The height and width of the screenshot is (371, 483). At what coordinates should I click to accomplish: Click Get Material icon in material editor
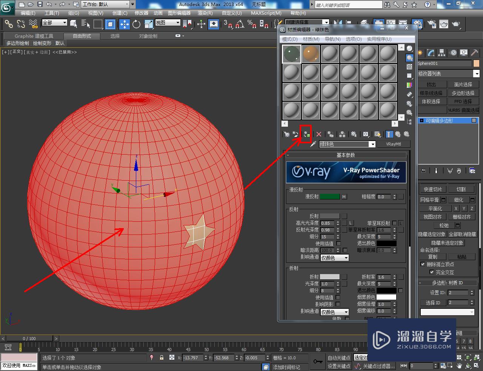pyautogui.click(x=287, y=134)
